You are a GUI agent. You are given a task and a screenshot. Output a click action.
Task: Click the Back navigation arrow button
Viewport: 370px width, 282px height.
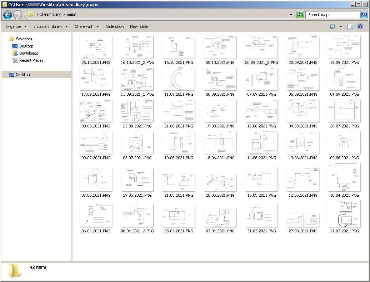(8, 15)
